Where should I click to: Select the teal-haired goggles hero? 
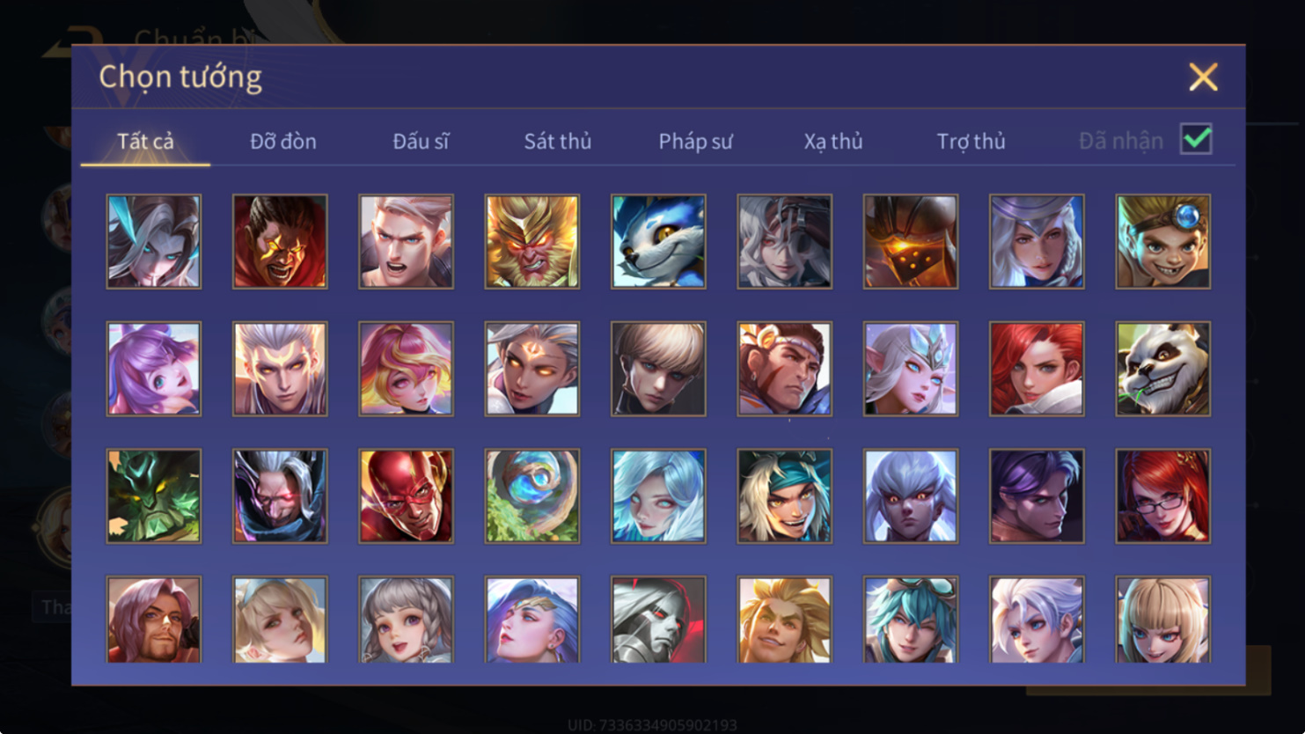[910, 620]
